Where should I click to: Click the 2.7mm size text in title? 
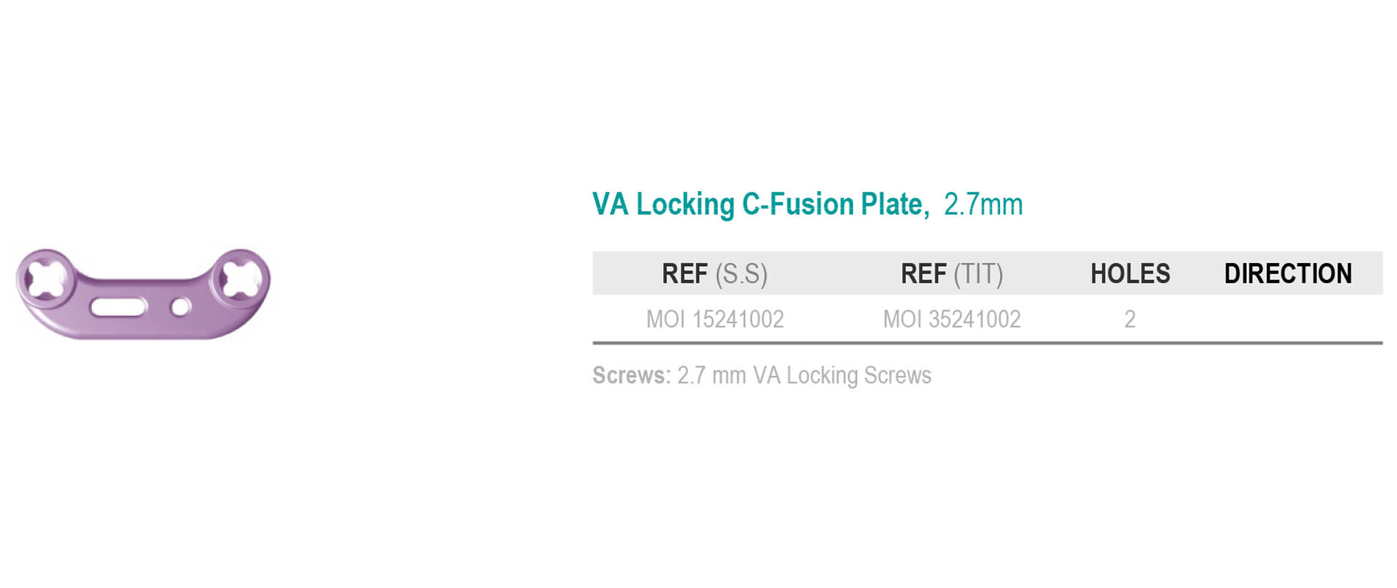(983, 204)
